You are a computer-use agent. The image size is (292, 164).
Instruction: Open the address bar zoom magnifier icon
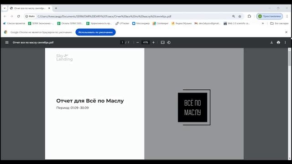234,16
